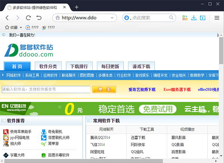Image resolution: width=224 pixels, height=163 pixels.
Task: Open the second ???? bookmark with star icon
Action: coord(48,27)
